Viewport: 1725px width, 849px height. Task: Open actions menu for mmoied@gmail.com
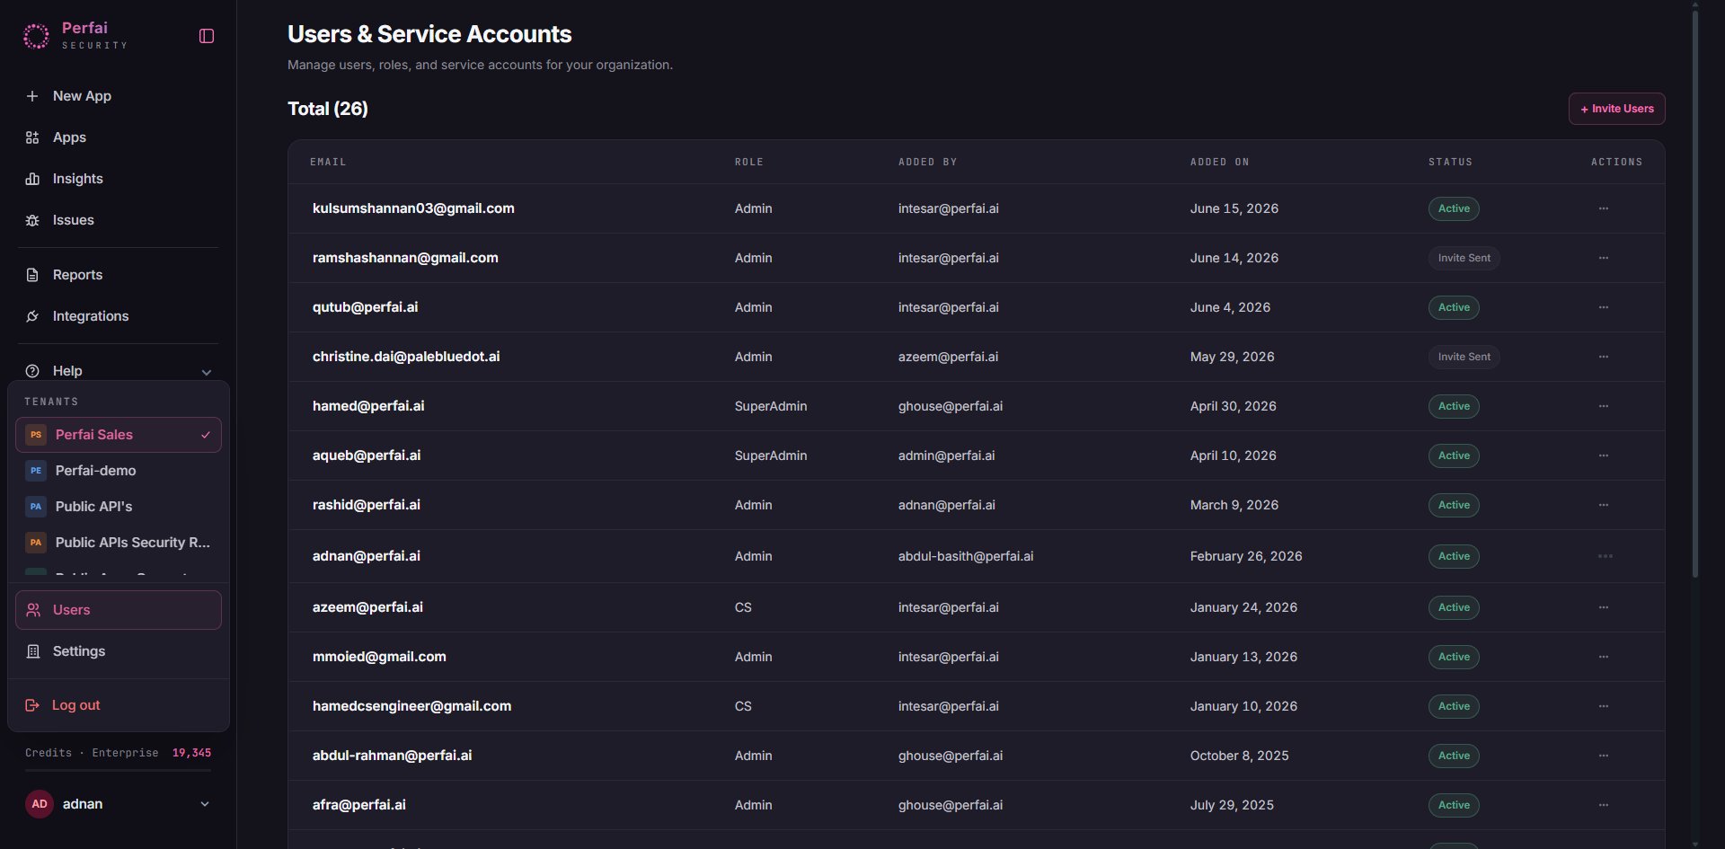pyautogui.click(x=1604, y=657)
